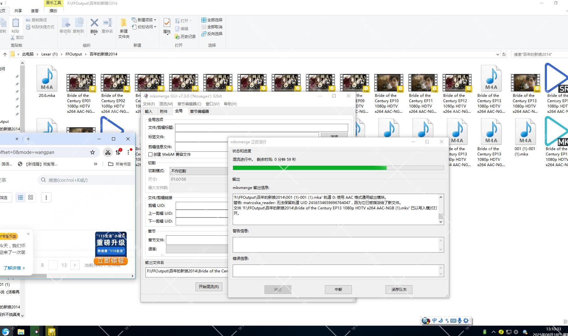Open the mkvmerge Help menu
The image size is (568, 336).
230,104
